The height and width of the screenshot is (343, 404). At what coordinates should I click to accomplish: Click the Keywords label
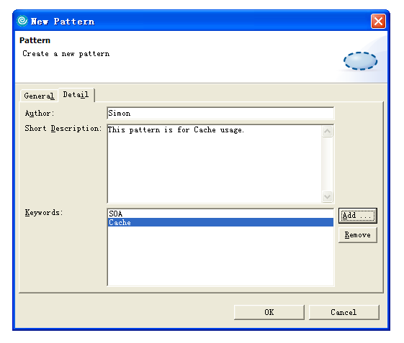[x=44, y=213]
